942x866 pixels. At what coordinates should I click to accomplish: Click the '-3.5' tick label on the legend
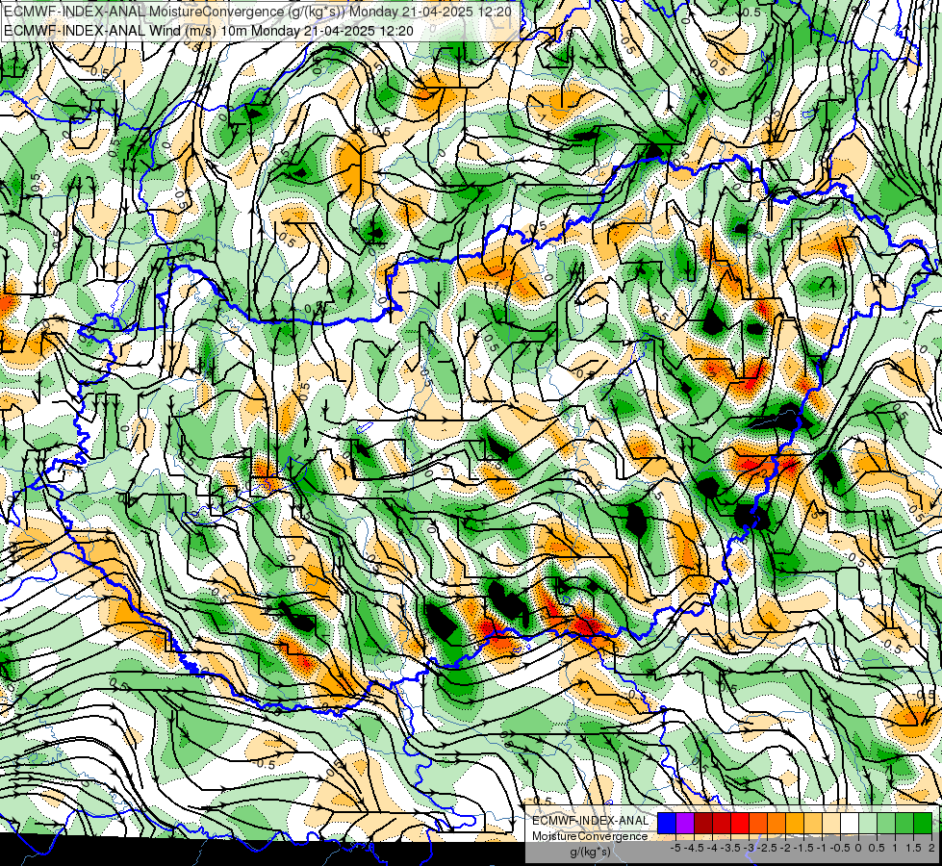[730, 848]
